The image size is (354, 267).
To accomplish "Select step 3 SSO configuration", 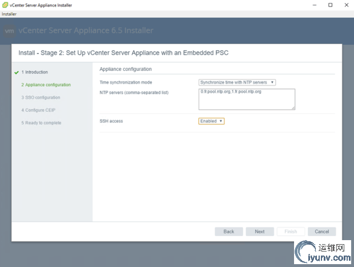I will (x=41, y=97).
